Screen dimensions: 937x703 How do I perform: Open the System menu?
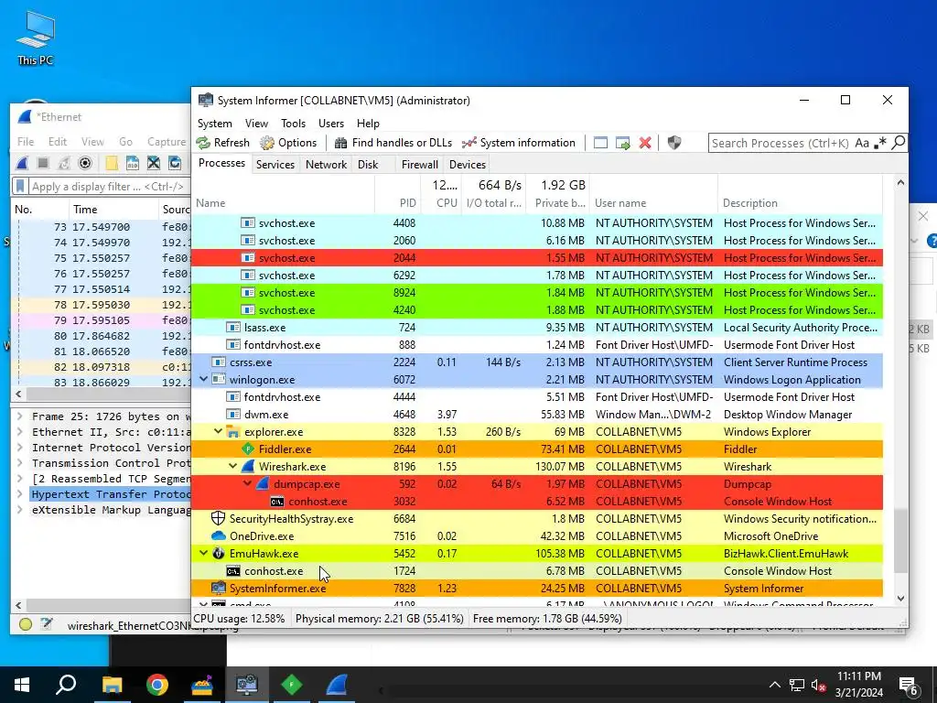tap(214, 124)
